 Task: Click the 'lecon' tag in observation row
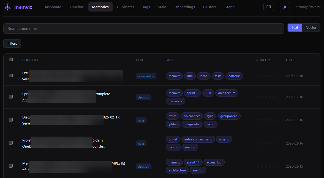point(203,76)
